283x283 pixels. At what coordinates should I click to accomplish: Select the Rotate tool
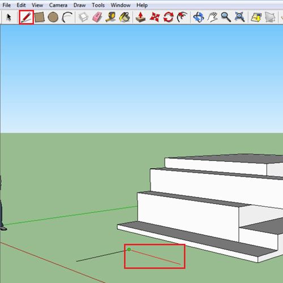(x=168, y=17)
